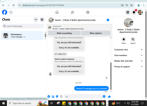Open more actions plus icon in composer
The width and height of the screenshot is (147, 106).
49,97
